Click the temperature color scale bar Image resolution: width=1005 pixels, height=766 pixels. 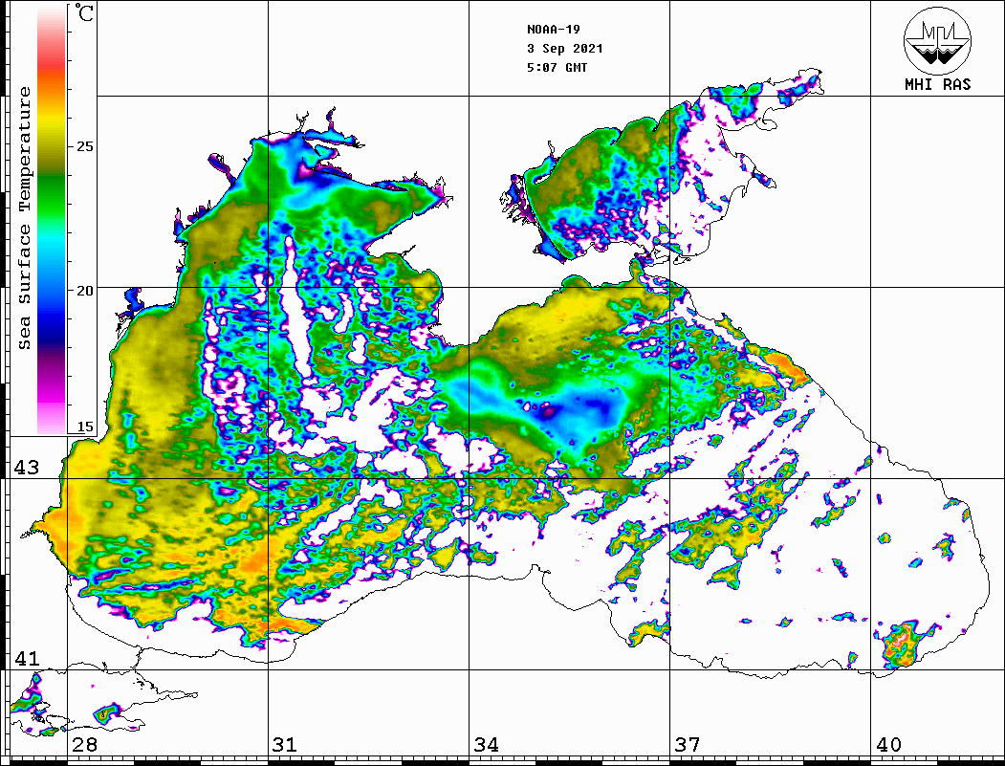coord(52,220)
